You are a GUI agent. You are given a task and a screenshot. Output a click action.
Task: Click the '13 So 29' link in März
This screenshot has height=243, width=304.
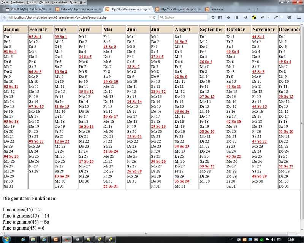tap(62, 176)
